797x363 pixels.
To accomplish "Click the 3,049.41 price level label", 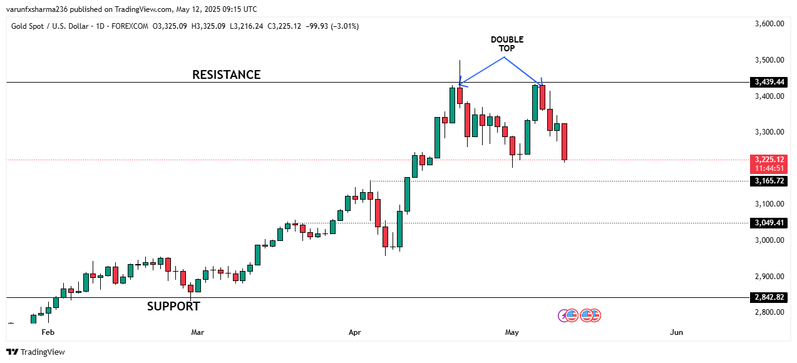I will (x=769, y=223).
